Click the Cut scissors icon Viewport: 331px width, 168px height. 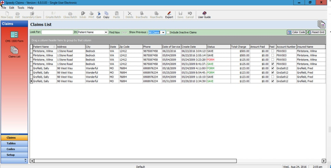(99, 13)
